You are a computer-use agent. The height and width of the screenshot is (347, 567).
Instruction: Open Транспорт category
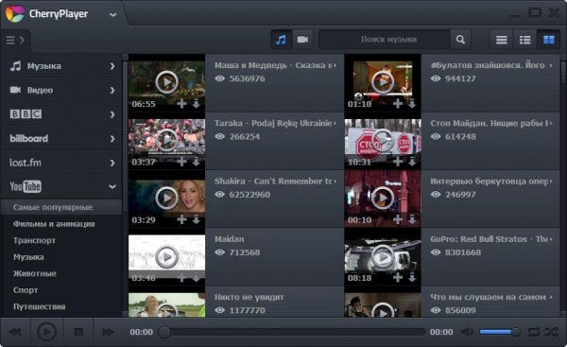34,240
